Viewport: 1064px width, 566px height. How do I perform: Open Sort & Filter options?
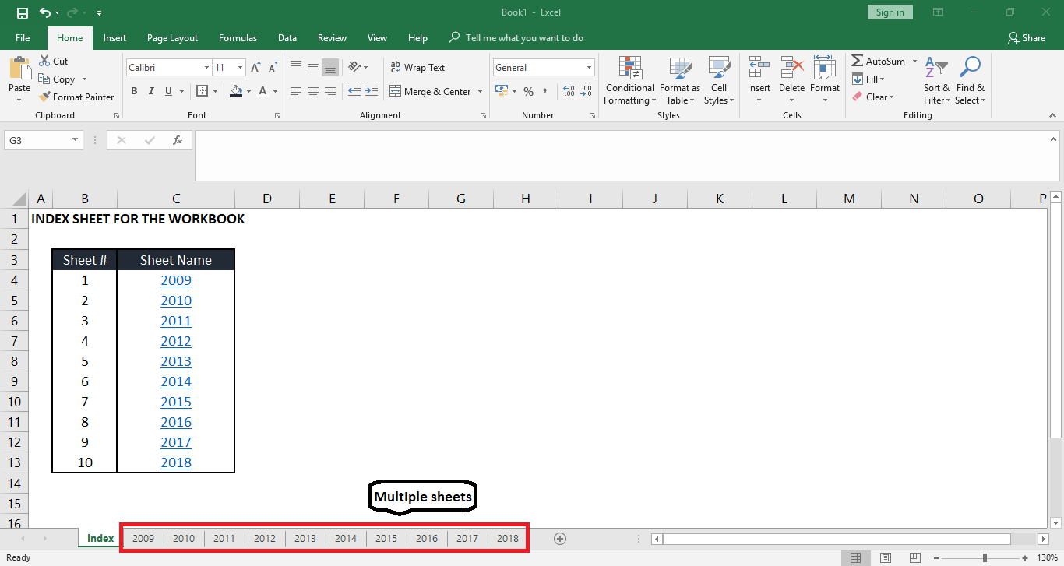click(x=936, y=80)
